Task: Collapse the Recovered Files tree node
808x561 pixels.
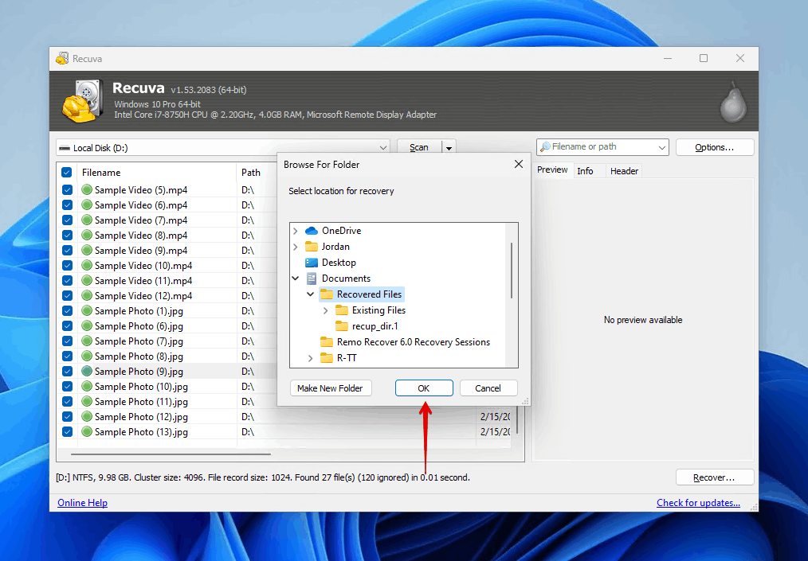Action: (310, 294)
